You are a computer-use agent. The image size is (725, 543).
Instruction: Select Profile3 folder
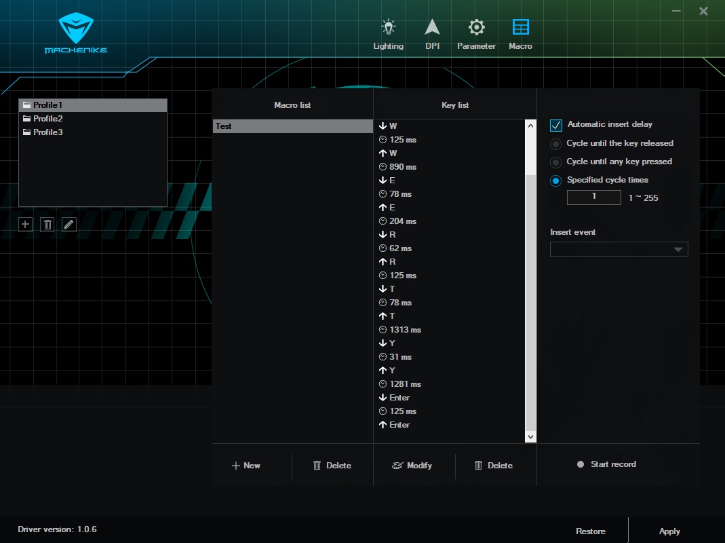(92, 132)
